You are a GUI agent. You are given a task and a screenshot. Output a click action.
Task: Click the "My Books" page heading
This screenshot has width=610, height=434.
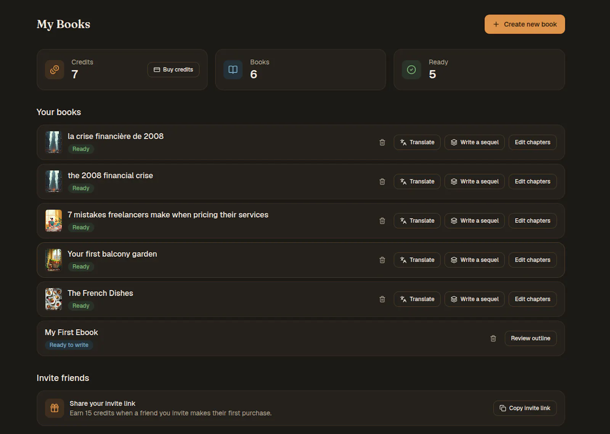[63, 24]
